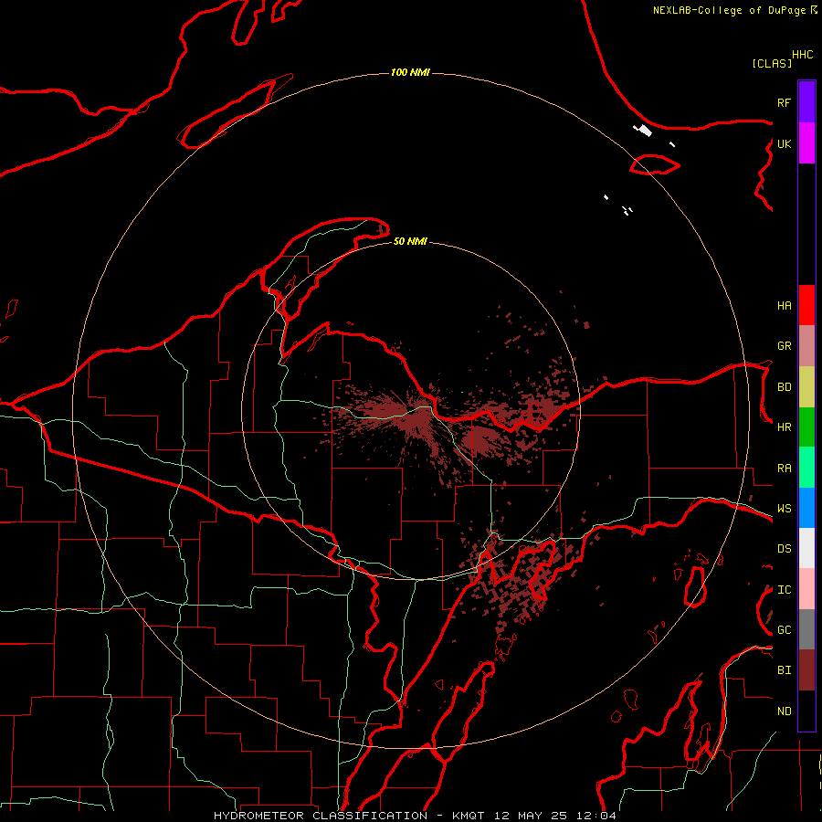Screen dimensions: 822x822
Task: Click the "IC" legend label
Action: pyautogui.click(x=784, y=590)
